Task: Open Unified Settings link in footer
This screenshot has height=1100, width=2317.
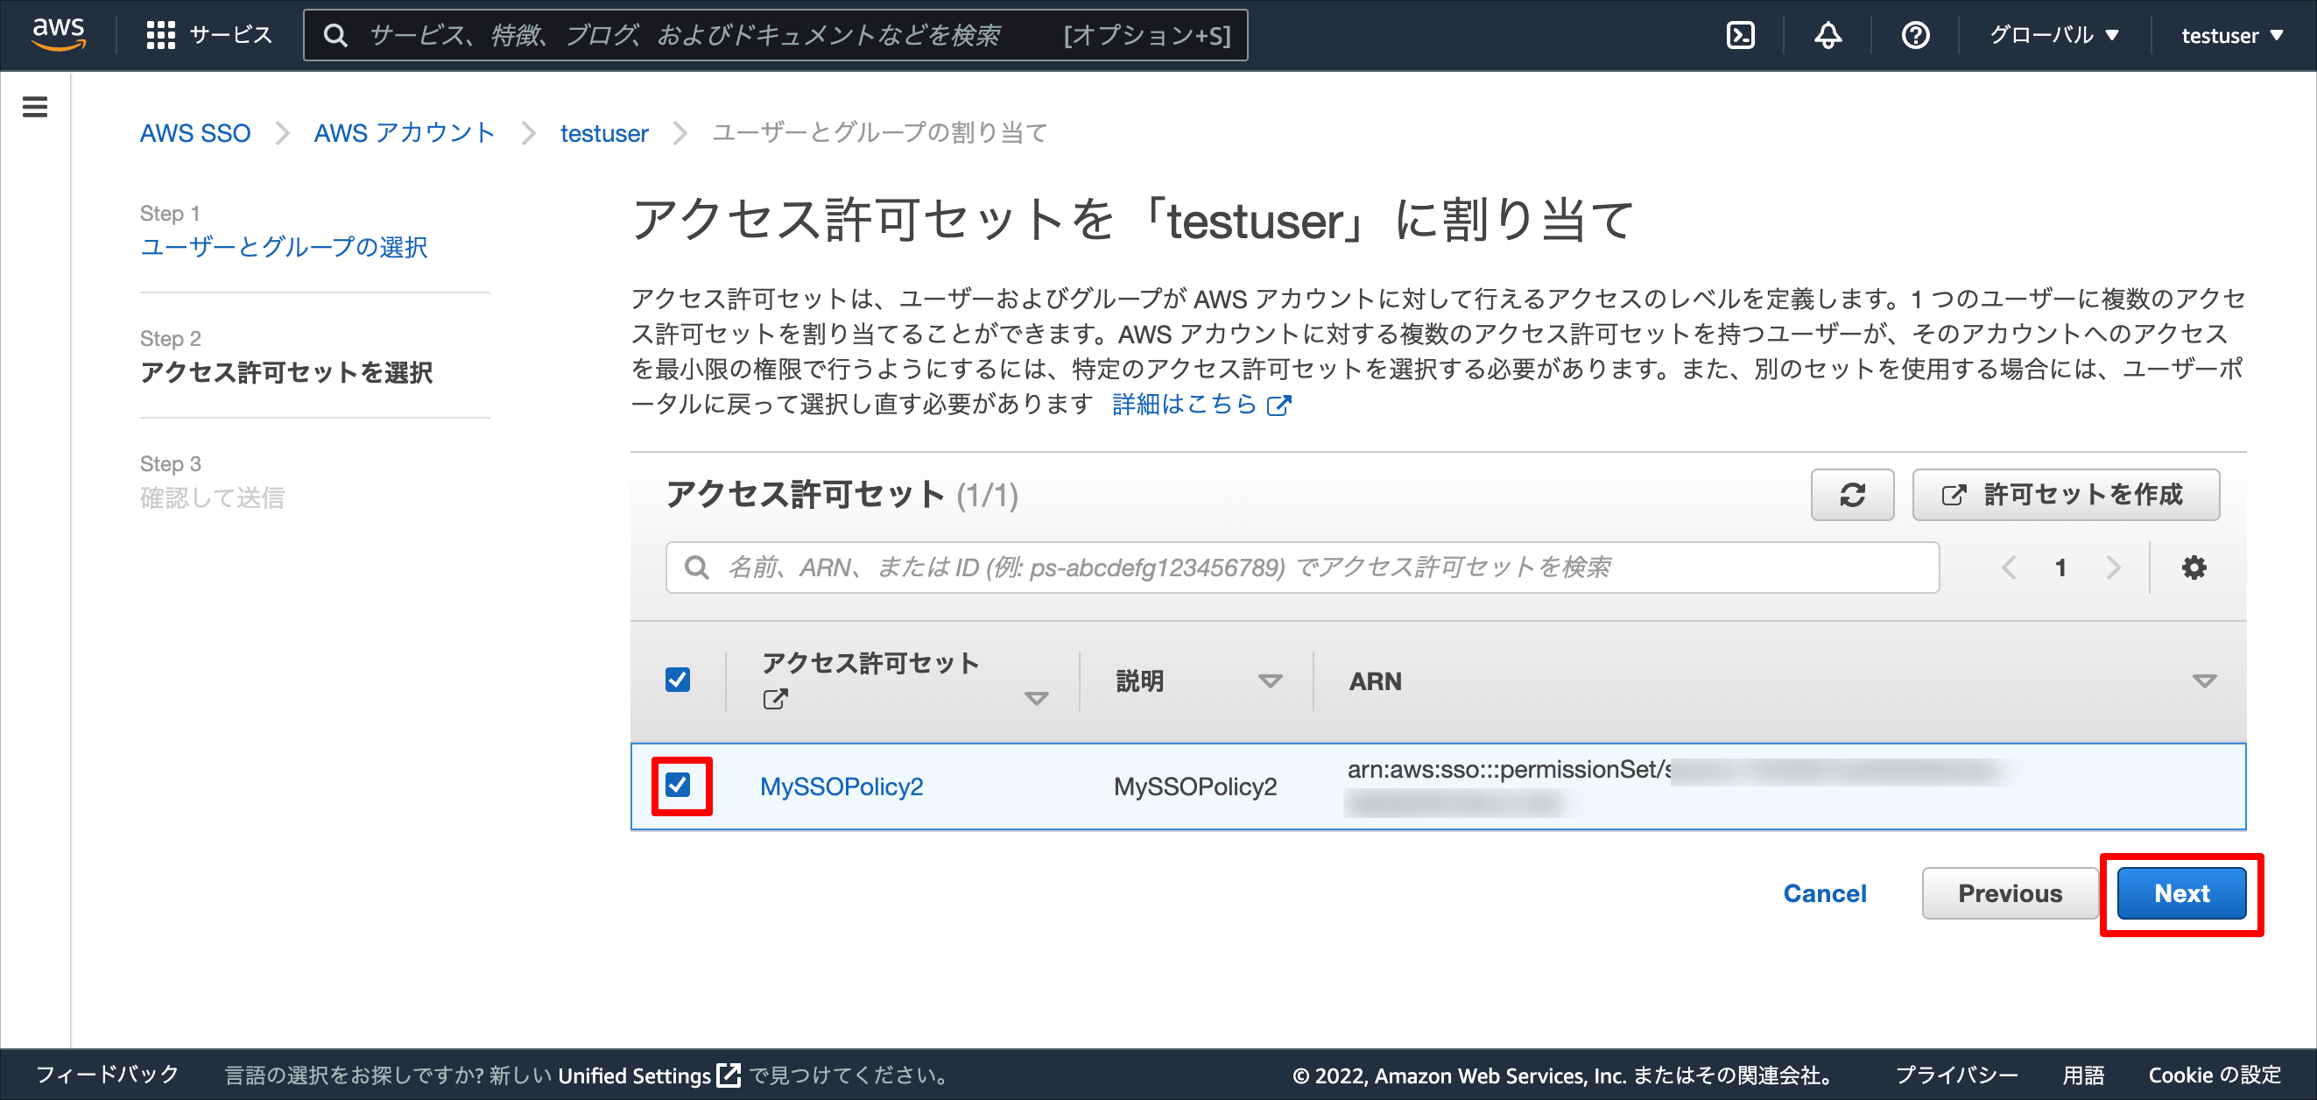Action: 648,1075
